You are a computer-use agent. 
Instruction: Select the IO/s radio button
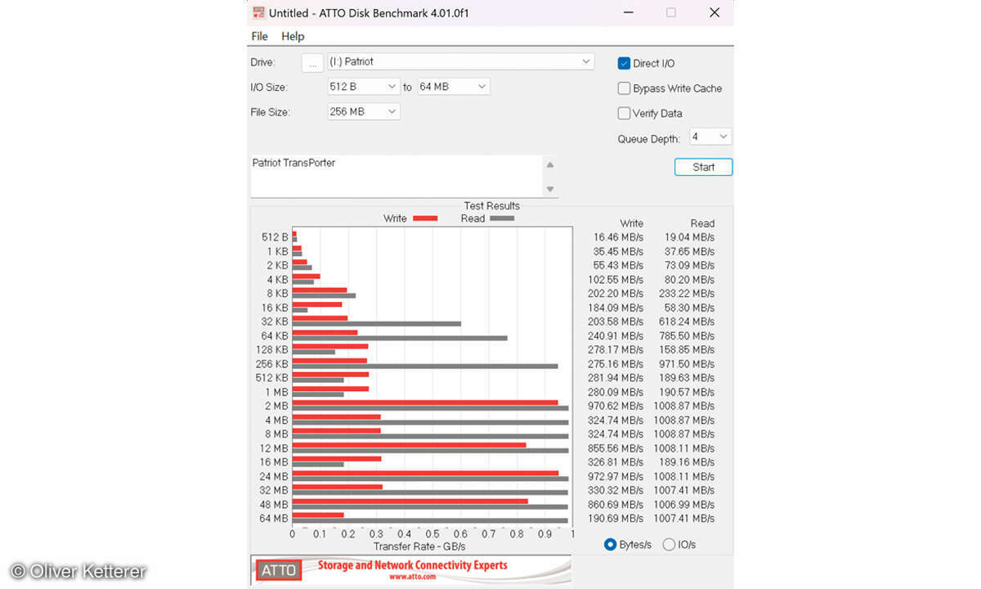[x=669, y=545]
